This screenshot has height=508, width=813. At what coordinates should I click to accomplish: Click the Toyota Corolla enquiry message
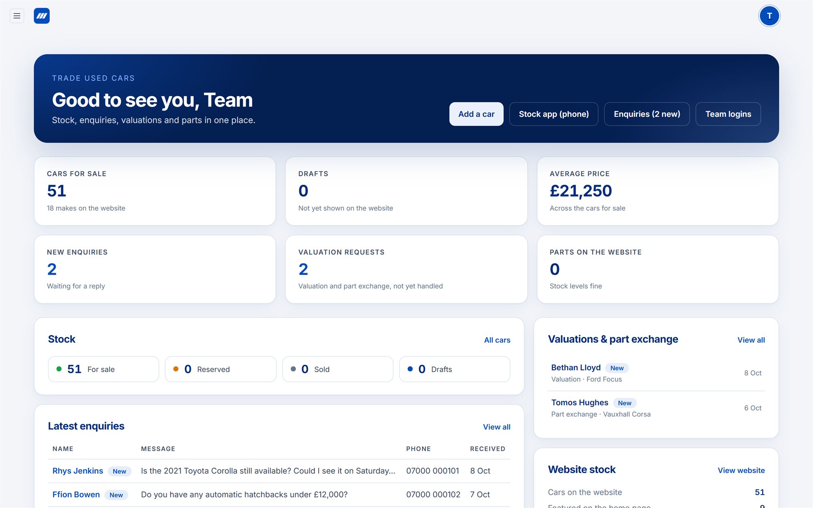click(268, 471)
